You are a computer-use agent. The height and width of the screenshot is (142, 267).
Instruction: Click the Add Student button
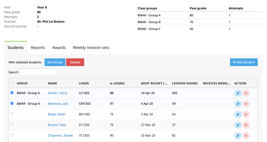coord(244,62)
